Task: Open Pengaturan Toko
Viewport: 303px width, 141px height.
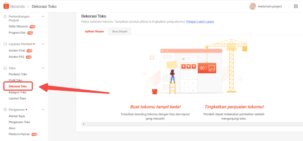Action: tap(19, 122)
